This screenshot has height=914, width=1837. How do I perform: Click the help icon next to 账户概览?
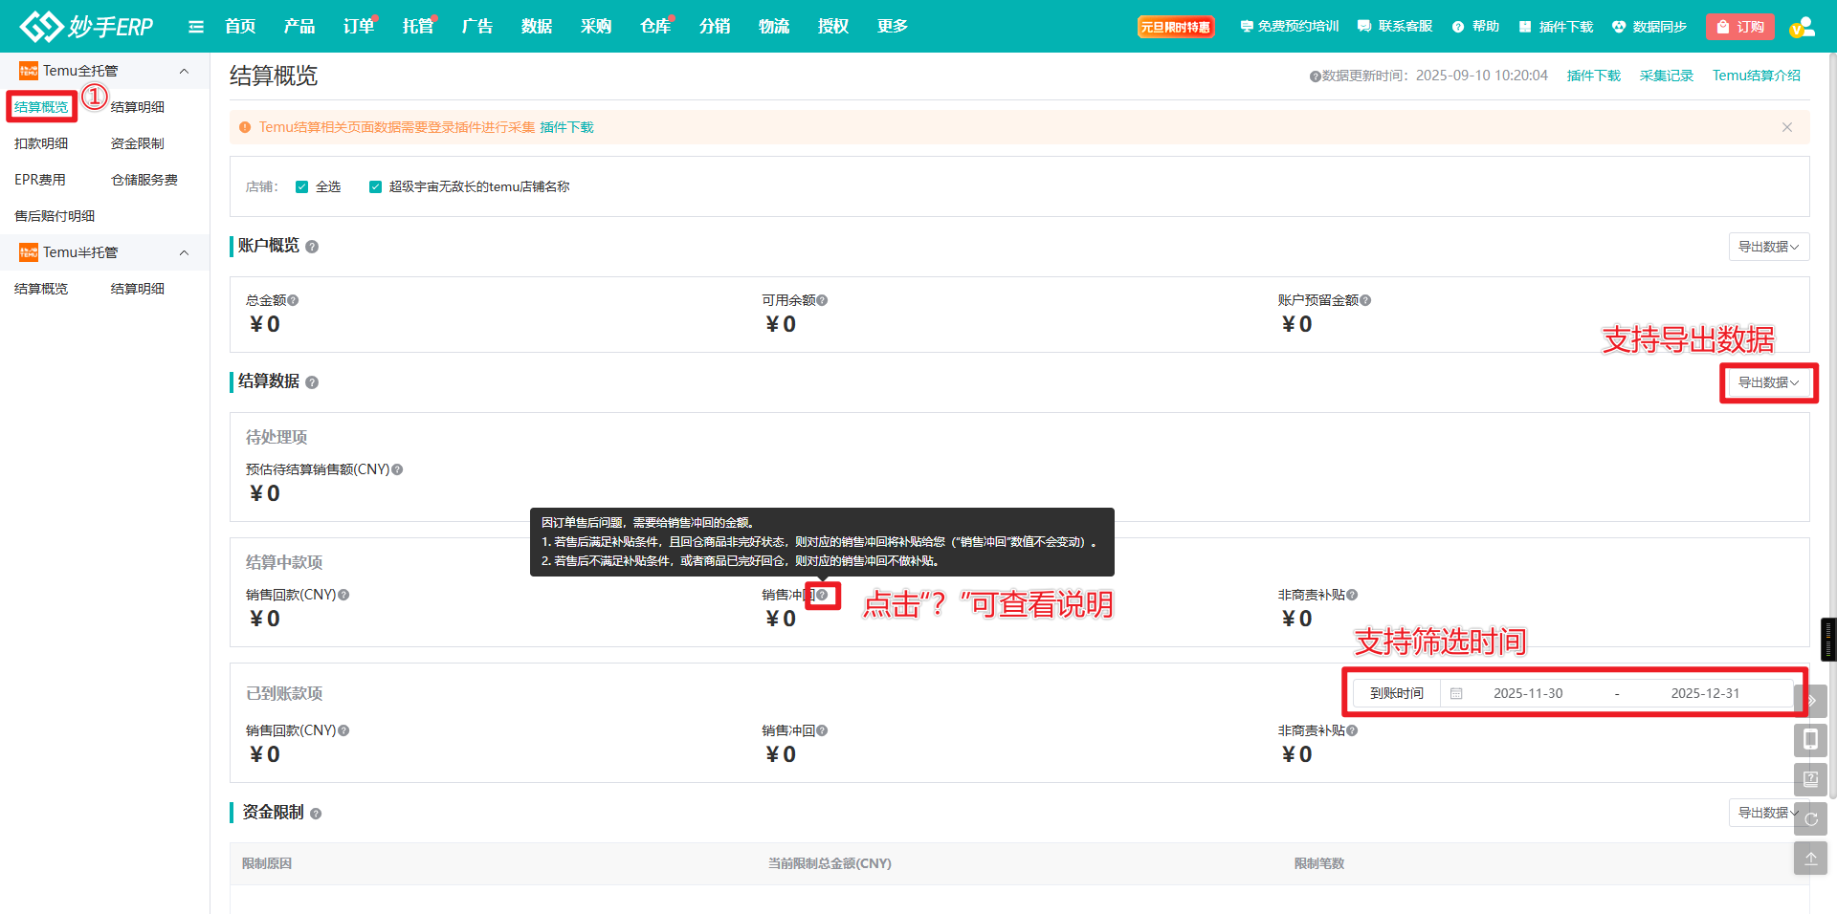[x=312, y=247]
